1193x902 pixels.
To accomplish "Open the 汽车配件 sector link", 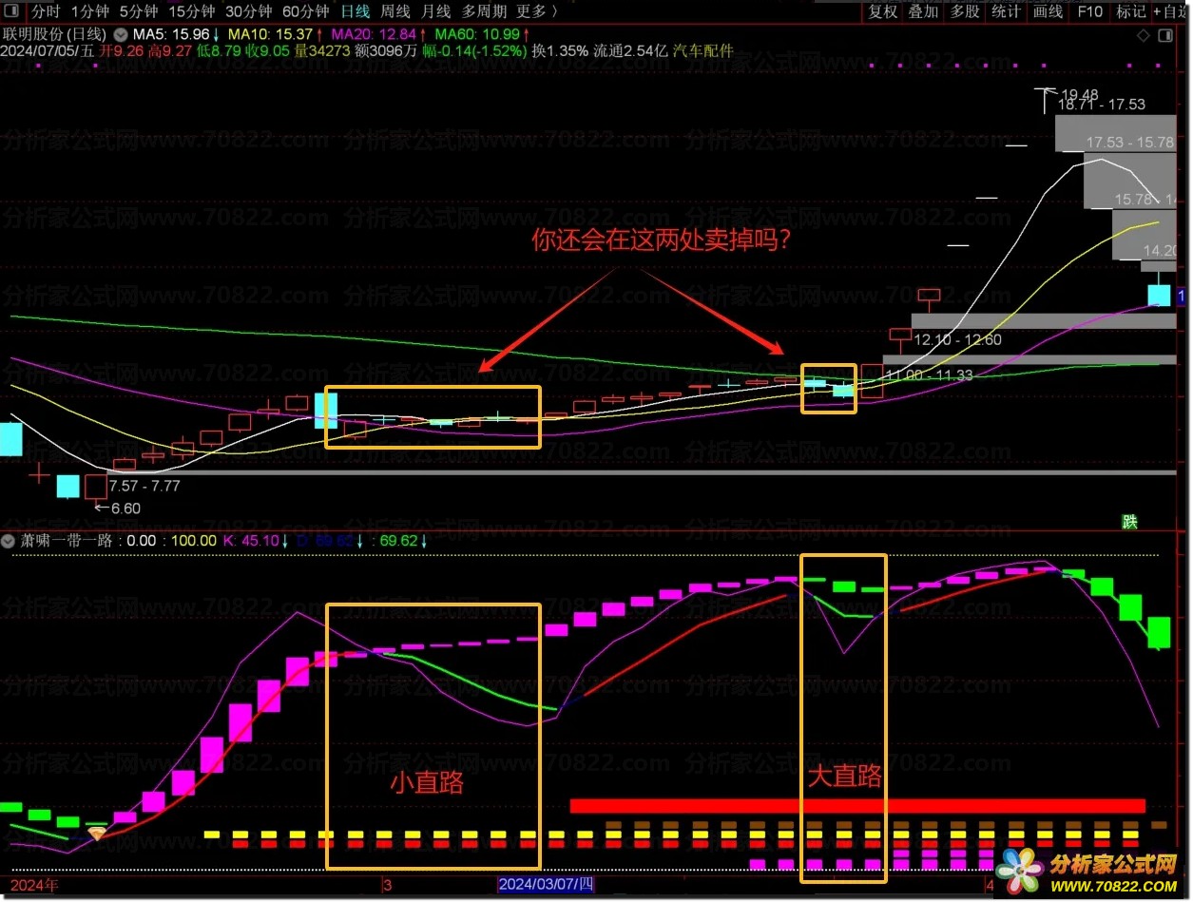I will click(x=704, y=50).
